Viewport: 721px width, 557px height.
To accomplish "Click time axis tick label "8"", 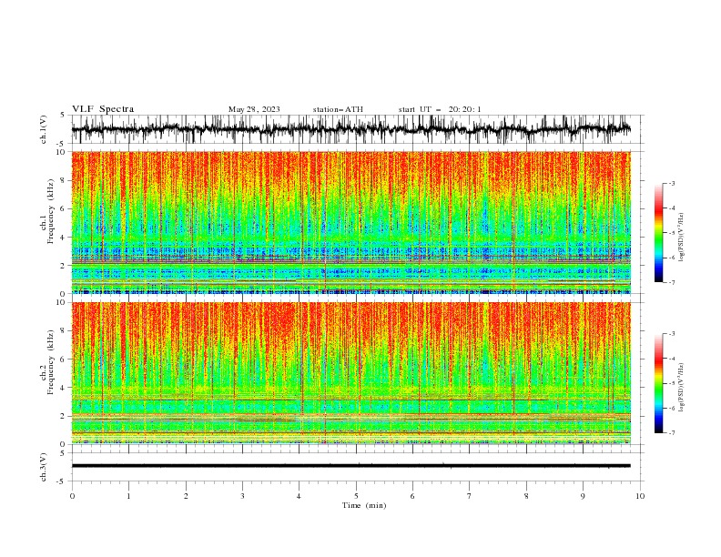I will coord(526,496).
